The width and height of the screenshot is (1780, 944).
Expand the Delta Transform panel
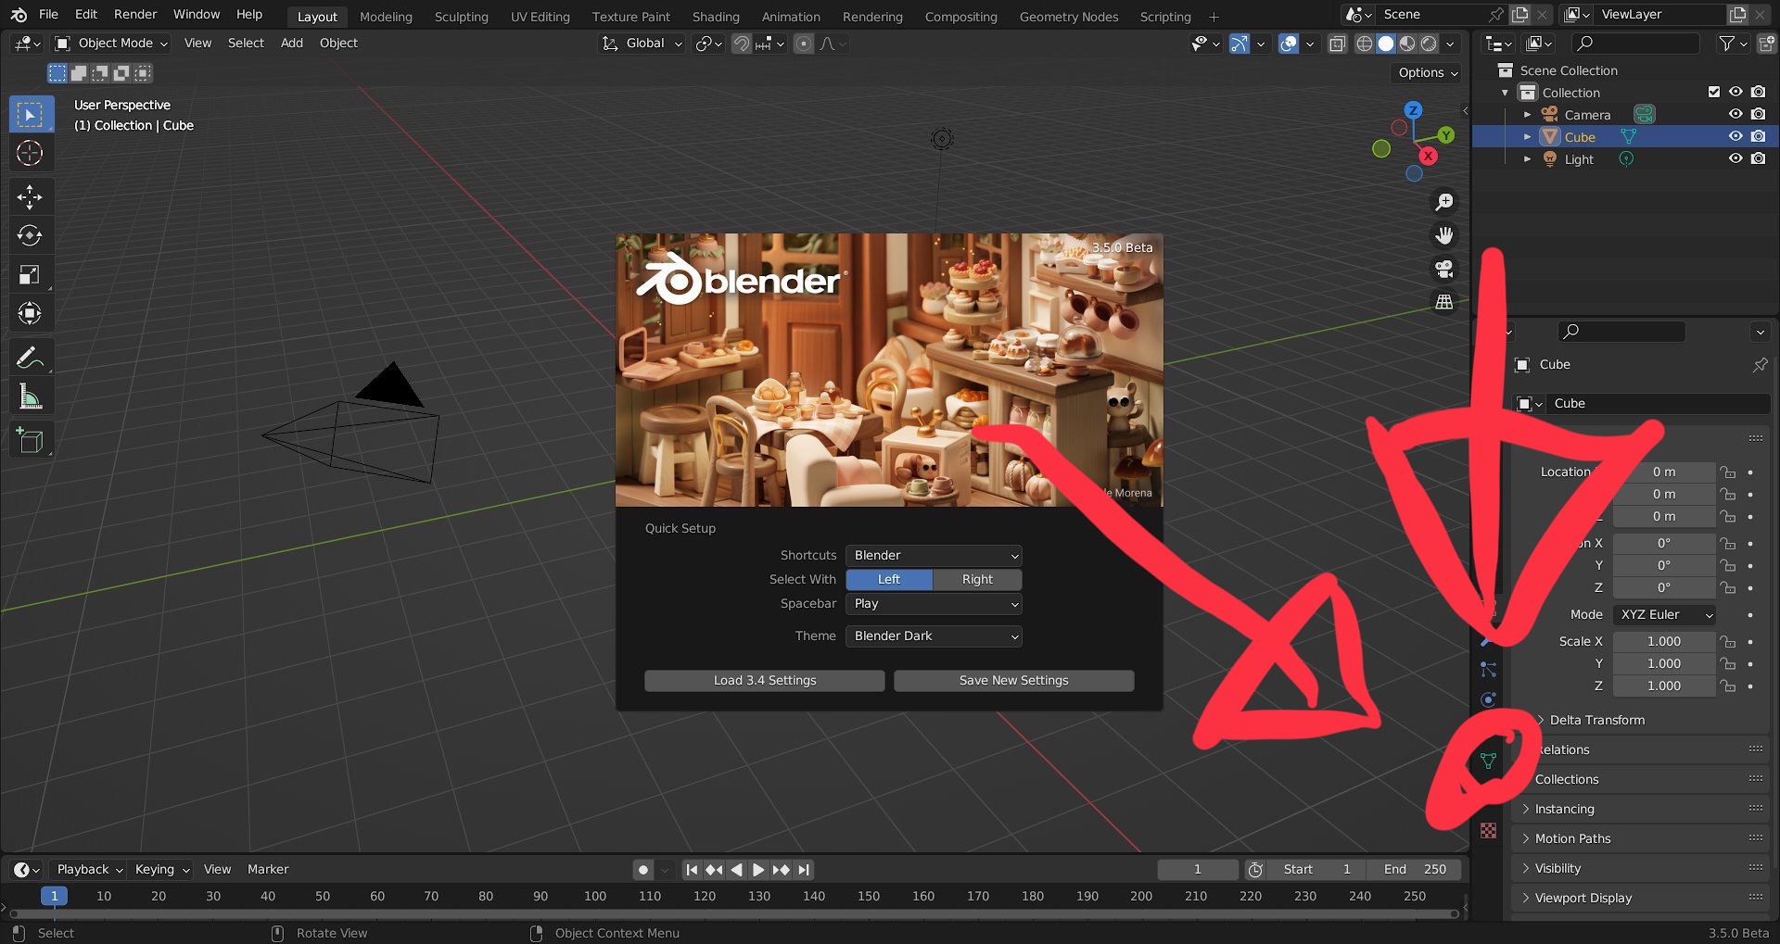click(x=1596, y=720)
